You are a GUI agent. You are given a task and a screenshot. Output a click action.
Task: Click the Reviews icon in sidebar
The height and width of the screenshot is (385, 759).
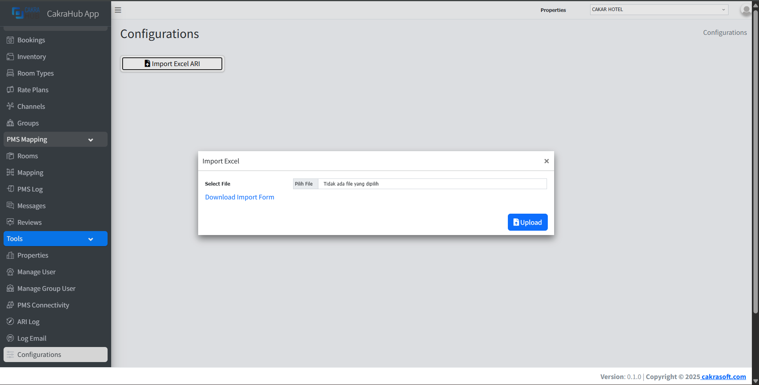pos(10,222)
